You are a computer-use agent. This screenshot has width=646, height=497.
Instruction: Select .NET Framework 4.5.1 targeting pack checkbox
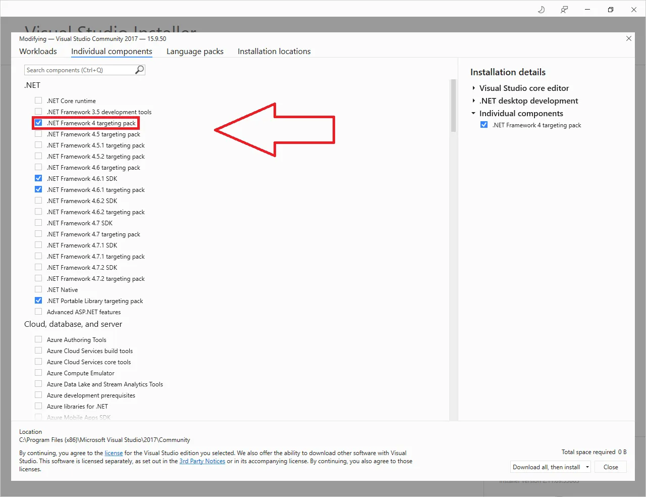pyautogui.click(x=38, y=145)
